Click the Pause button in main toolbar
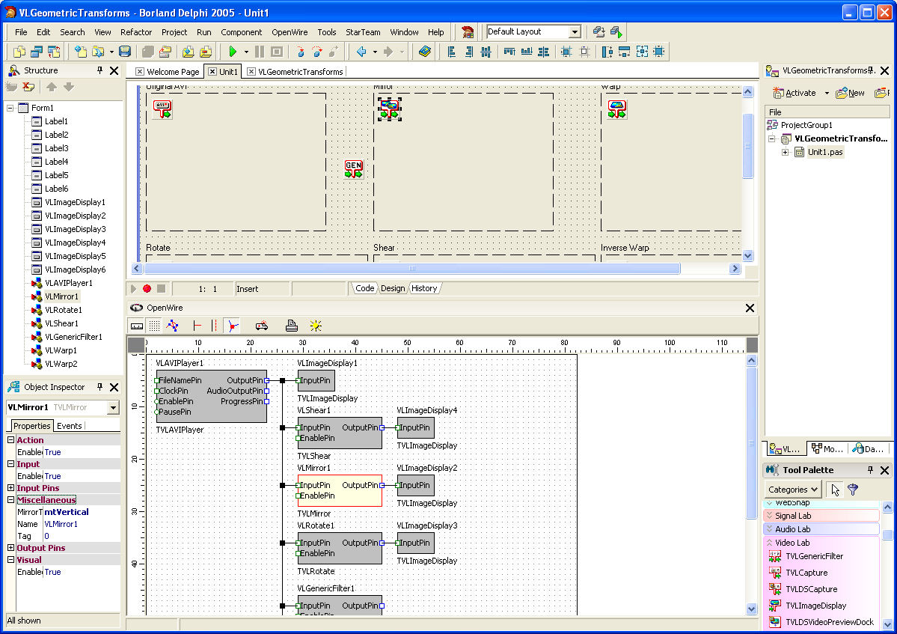Image resolution: width=897 pixels, height=634 pixels. point(259,52)
